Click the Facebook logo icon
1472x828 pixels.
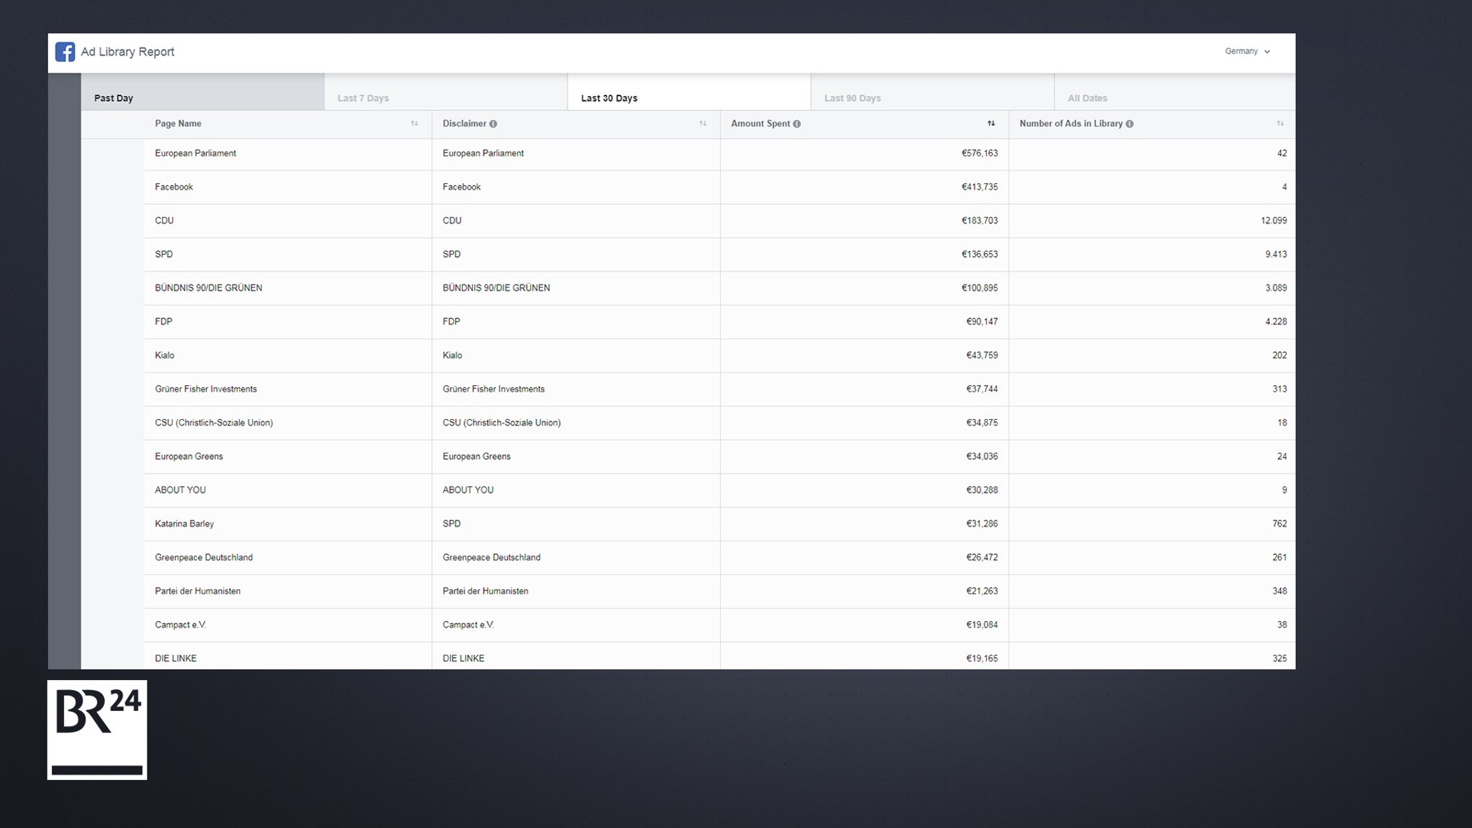pyautogui.click(x=65, y=52)
